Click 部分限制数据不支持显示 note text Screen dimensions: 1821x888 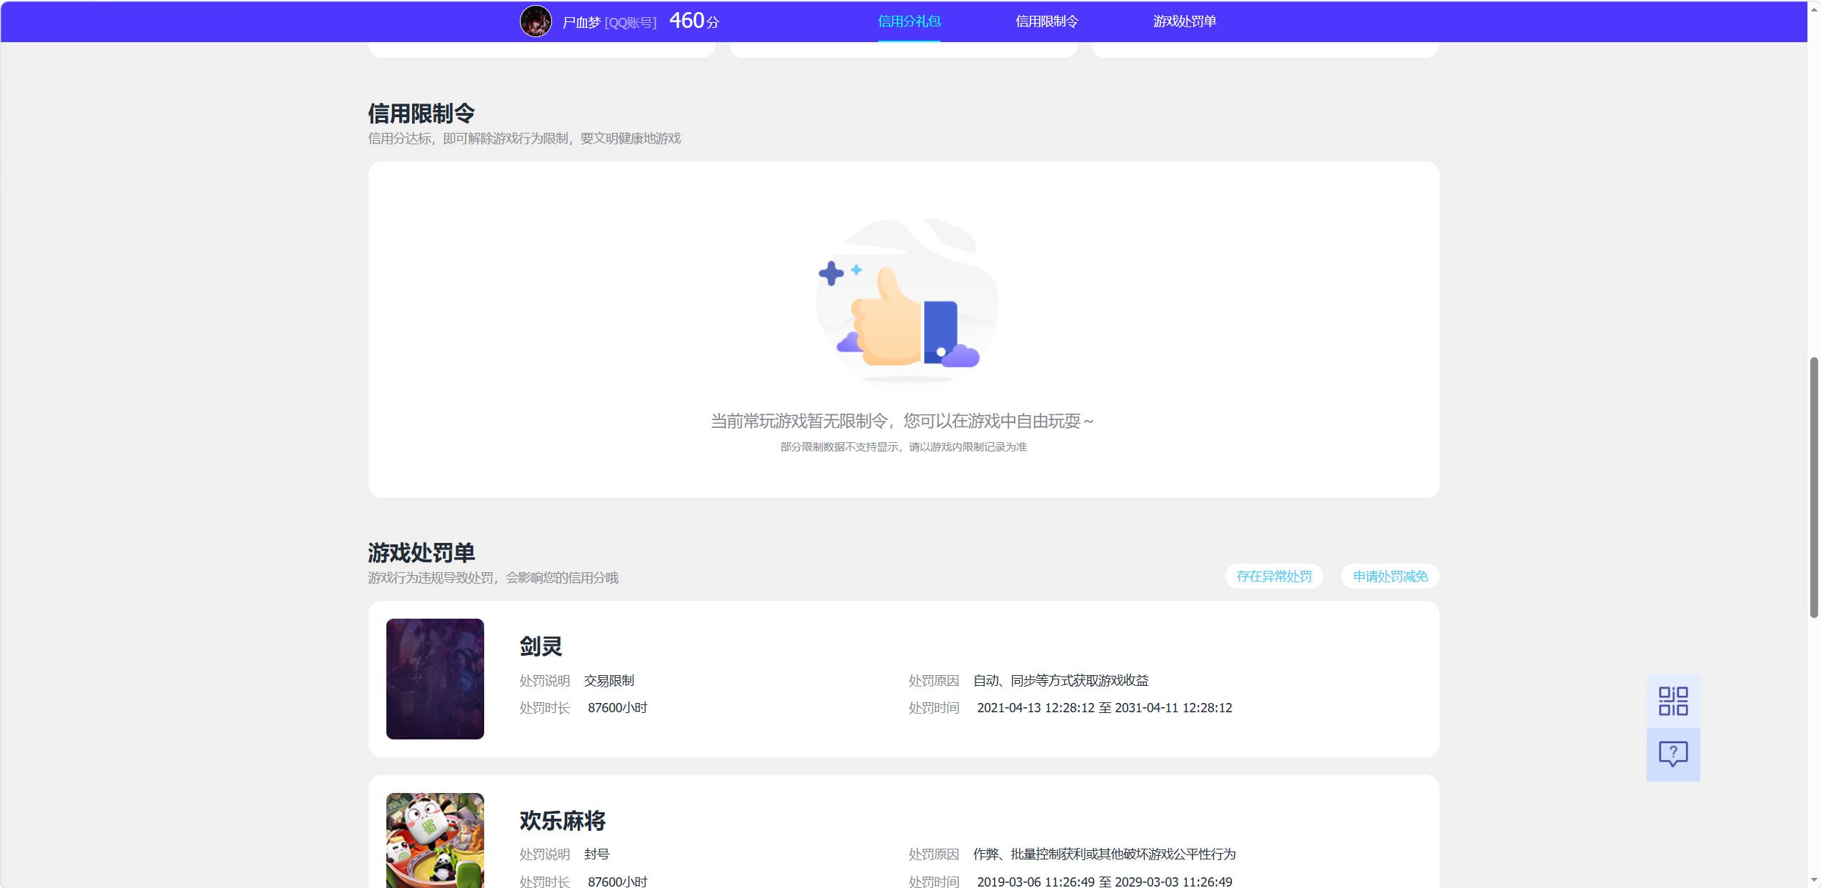tap(903, 447)
